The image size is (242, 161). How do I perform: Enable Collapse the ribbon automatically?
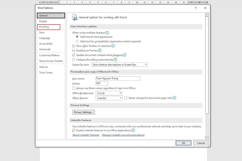pyautogui.click(x=73, y=59)
